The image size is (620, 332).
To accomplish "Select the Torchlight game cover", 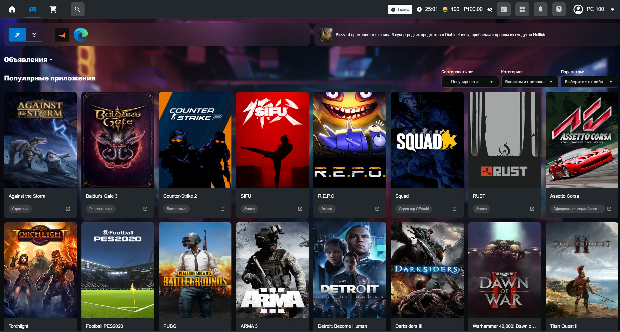I will (40, 270).
